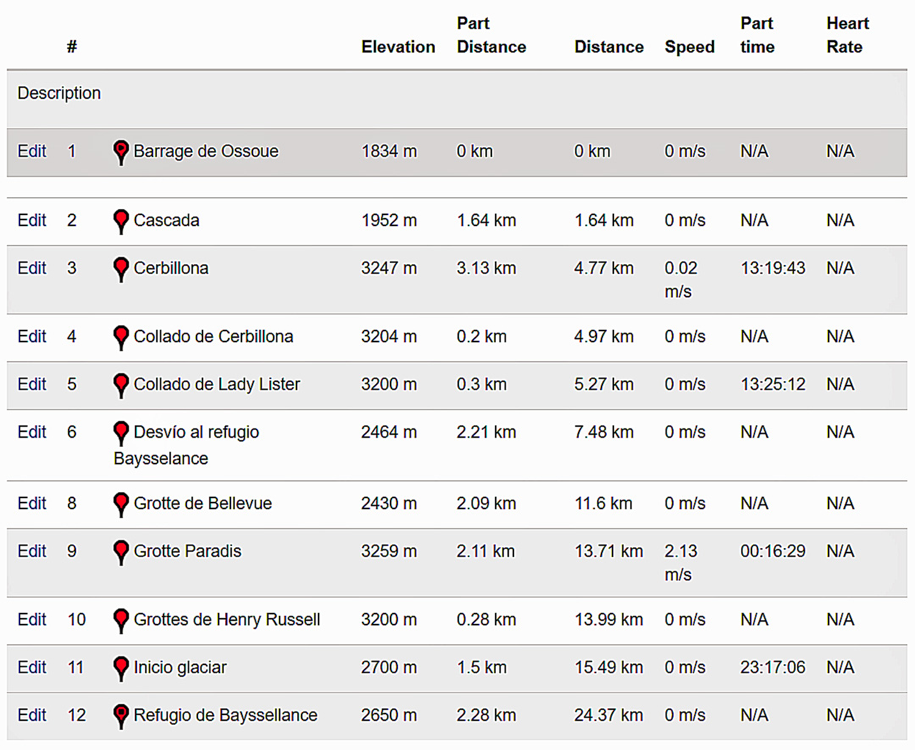This screenshot has width=915, height=750.
Task: Select the pin for Desvío al refugio Baysselance
Action: point(121,434)
